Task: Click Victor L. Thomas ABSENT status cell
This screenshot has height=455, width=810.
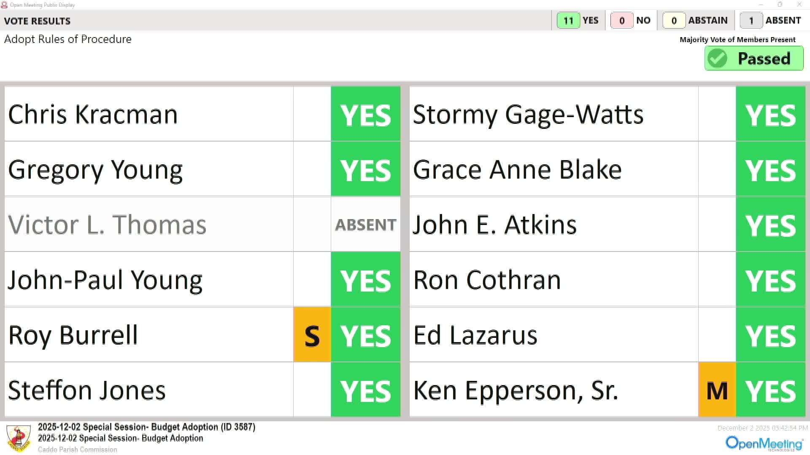Action: pos(365,225)
